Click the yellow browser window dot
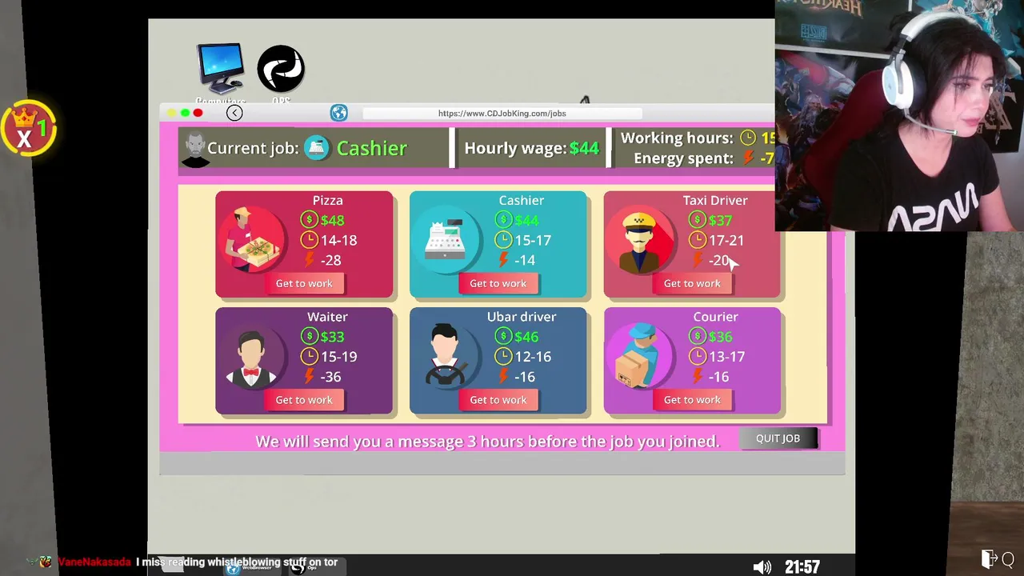 coord(171,113)
